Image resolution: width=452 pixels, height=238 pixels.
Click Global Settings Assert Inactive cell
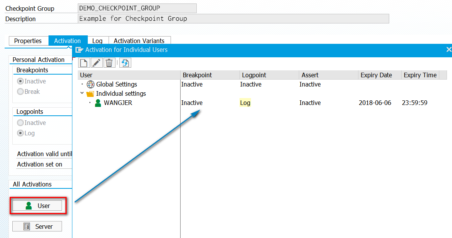pyautogui.click(x=310, y=84)
